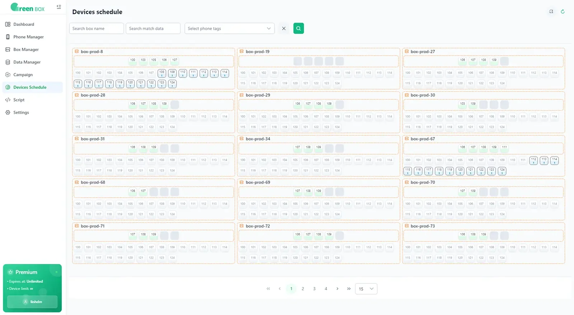574x315 pixels.
Task: Click box icon beside box-prod-19
Action: click(242, 51)
